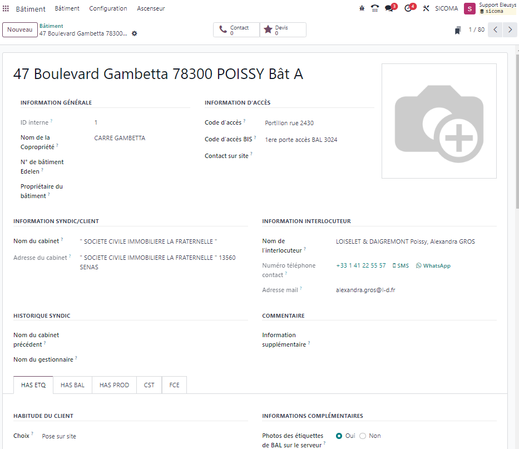Open the apps grid menu icon

[6, 9]
